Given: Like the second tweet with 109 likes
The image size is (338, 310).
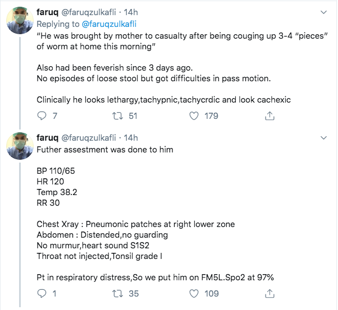Looking at the screenshot, I should click(x=194, y=293).
